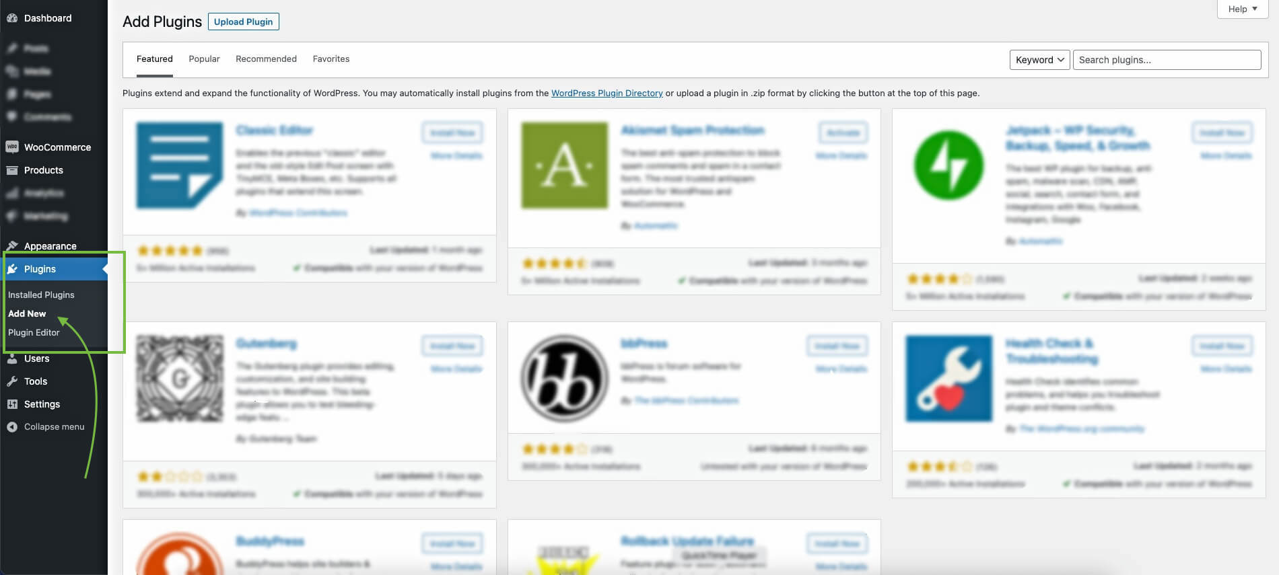
Task: Click the Dashboard gauge icon
Action: click(12, 18)
